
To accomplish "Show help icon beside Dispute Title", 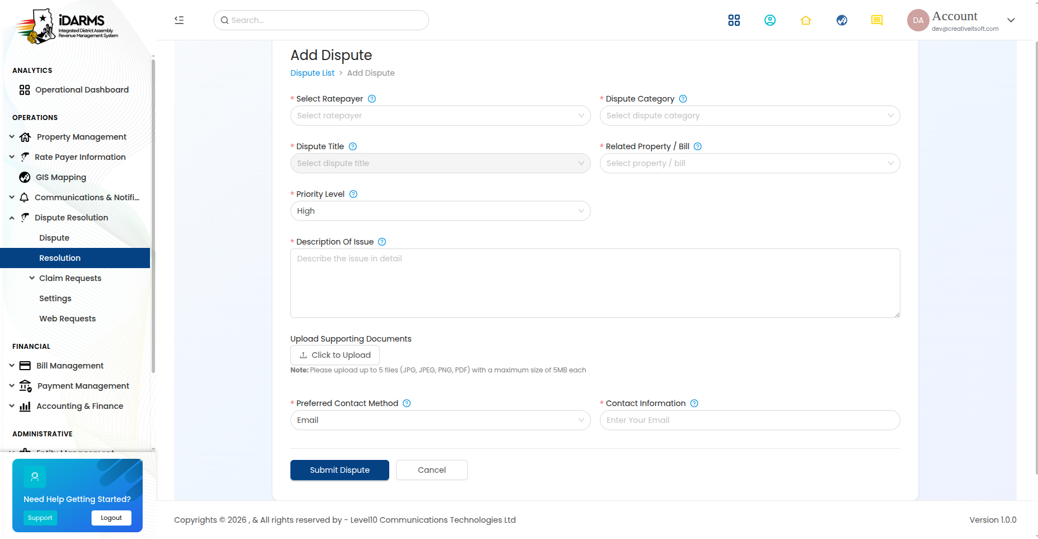I will coord(353,146).
